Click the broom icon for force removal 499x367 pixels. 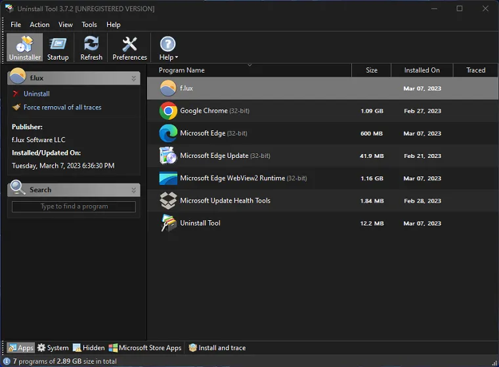click(x=16, y=107)
